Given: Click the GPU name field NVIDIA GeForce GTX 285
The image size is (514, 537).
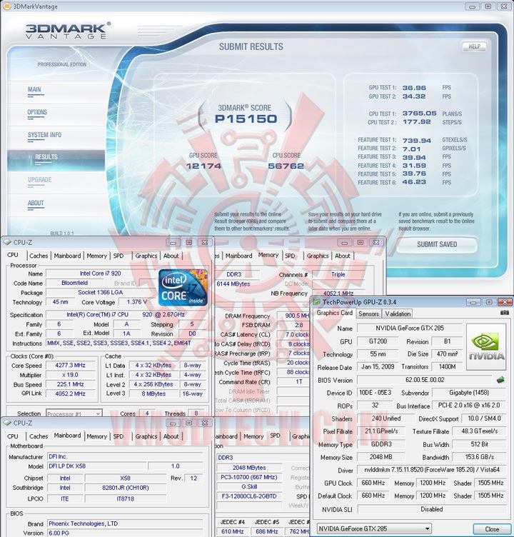Looking at the screenshot, I should [410, 328].
